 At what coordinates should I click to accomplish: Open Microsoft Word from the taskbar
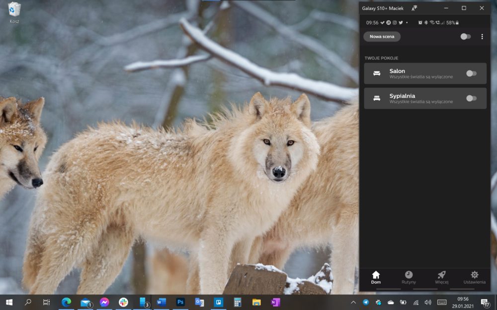click(x=162, y=303)
